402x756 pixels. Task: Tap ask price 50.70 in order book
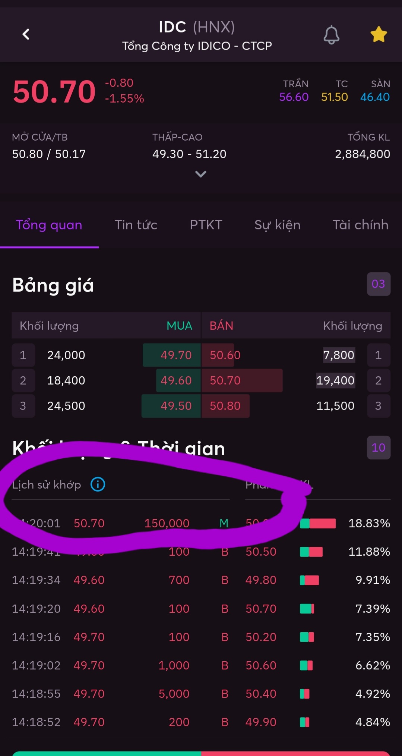pyautogui.click(x=225, y=380)
